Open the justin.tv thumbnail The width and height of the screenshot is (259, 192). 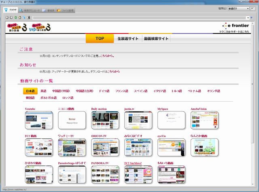pyautogui.click(x=138, y=120)
